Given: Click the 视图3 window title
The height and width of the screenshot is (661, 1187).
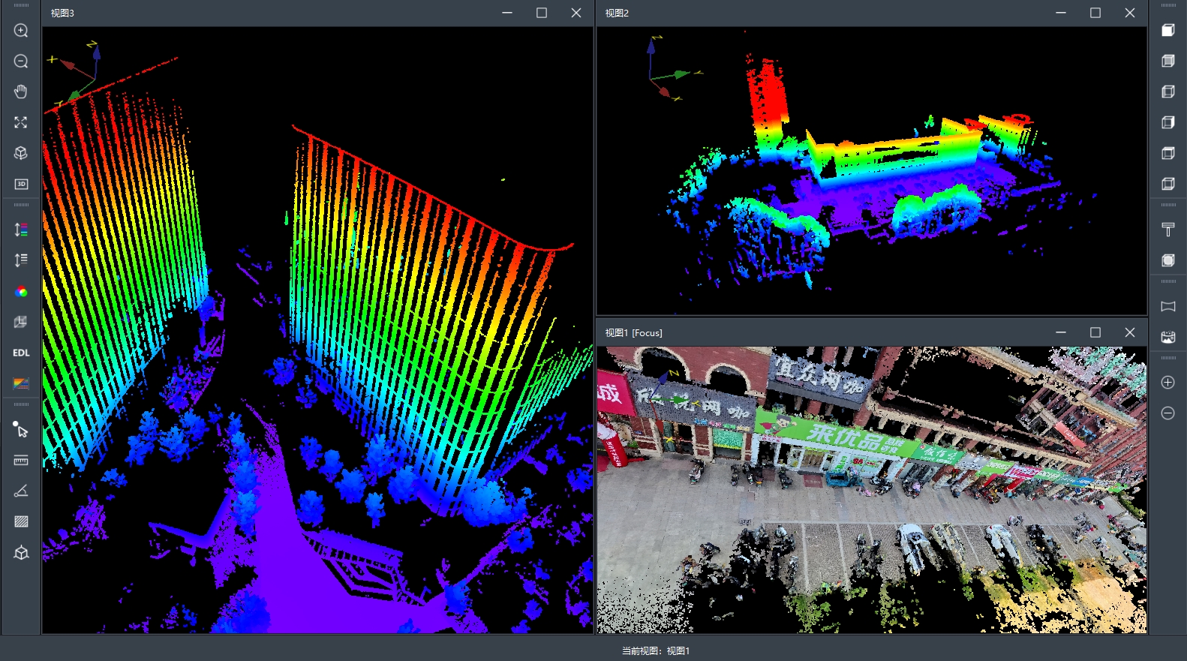Looking at the screenshot, I should point(62,14).
